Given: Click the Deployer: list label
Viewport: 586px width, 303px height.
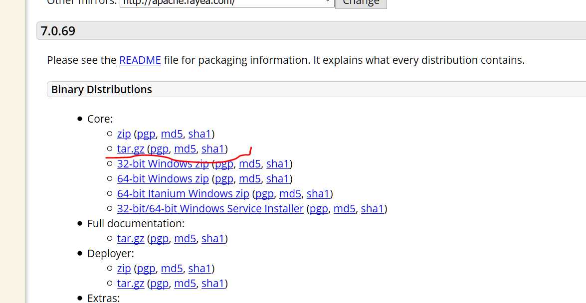Looking at the screenshot, I should [x=111, y=253].
